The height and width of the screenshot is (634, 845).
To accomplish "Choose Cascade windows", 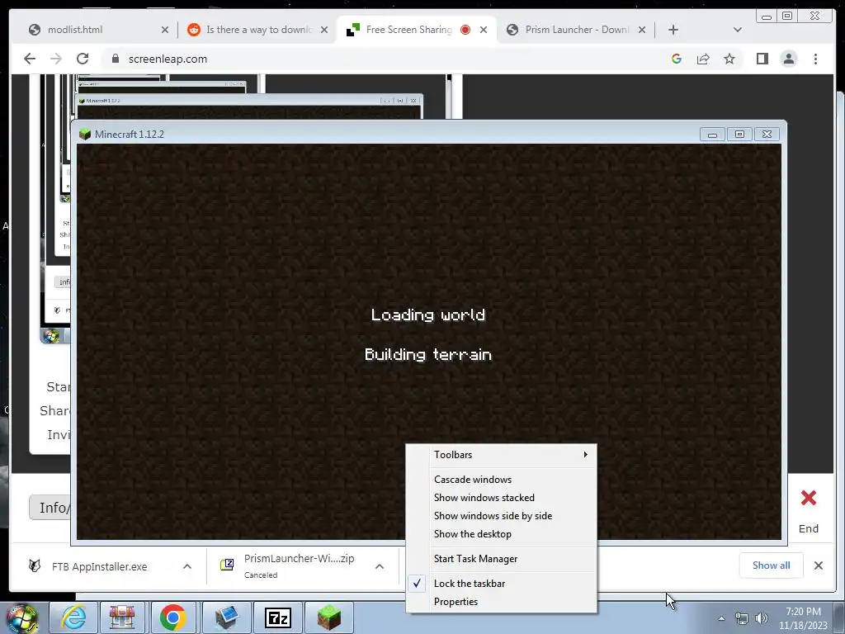I will click(x=501, y=480).
